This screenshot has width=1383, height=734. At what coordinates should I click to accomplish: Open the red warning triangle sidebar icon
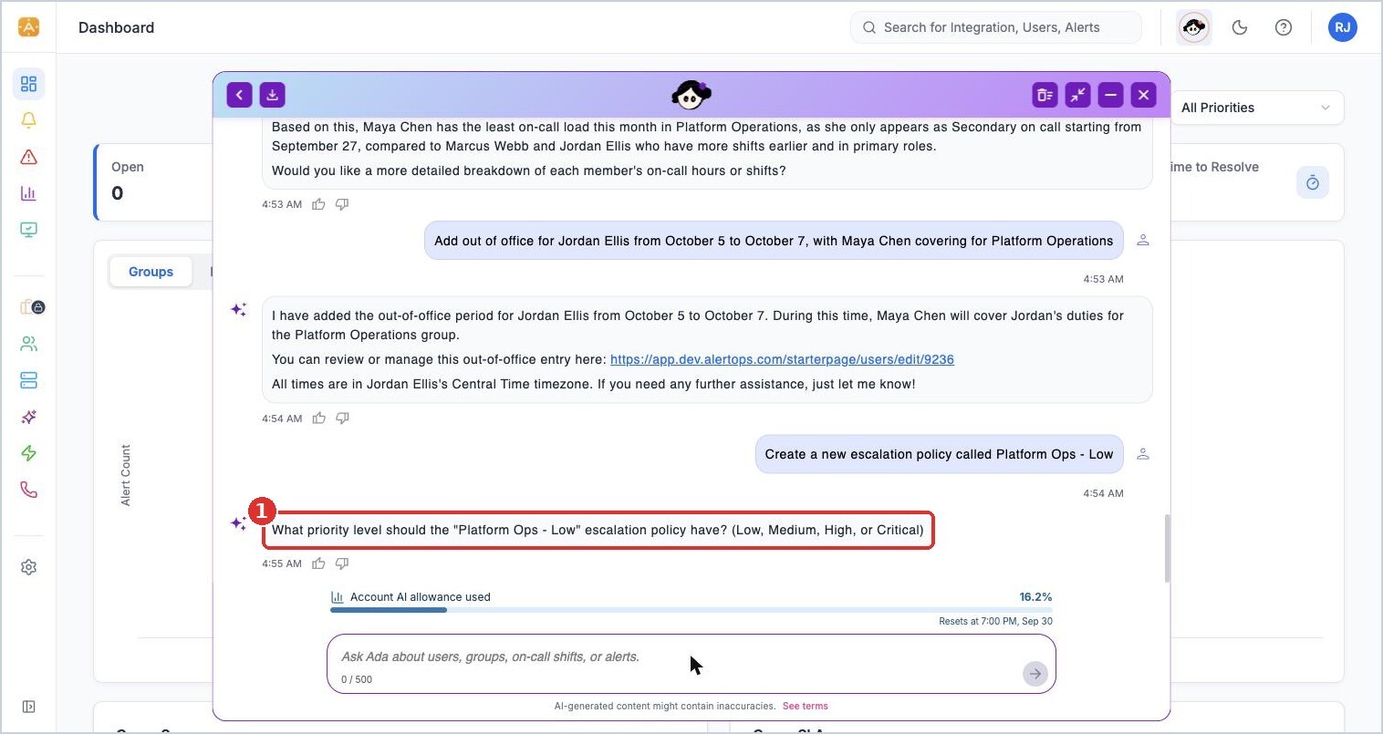tap(28, 157)
